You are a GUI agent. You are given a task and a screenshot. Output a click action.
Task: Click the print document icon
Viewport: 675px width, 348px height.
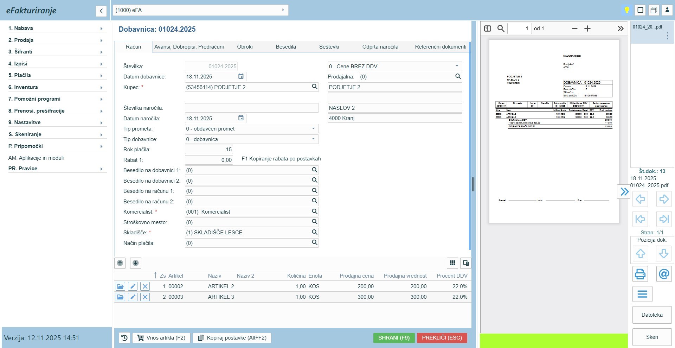[x=640, y=274]
